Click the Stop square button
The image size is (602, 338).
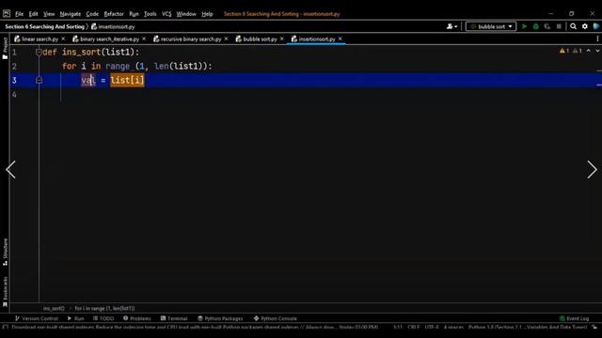[x=559, y=26]
